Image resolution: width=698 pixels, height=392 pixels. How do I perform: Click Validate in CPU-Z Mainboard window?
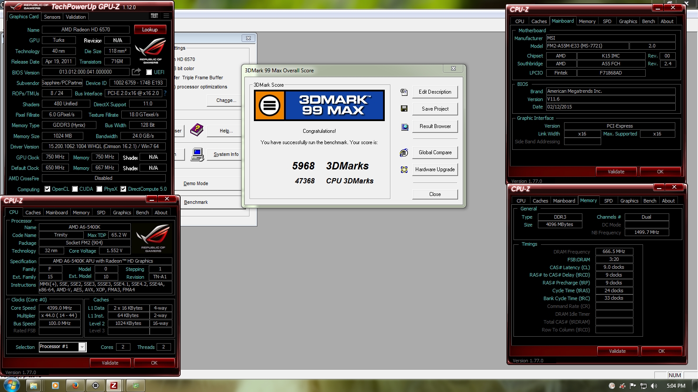coord(616,172)
